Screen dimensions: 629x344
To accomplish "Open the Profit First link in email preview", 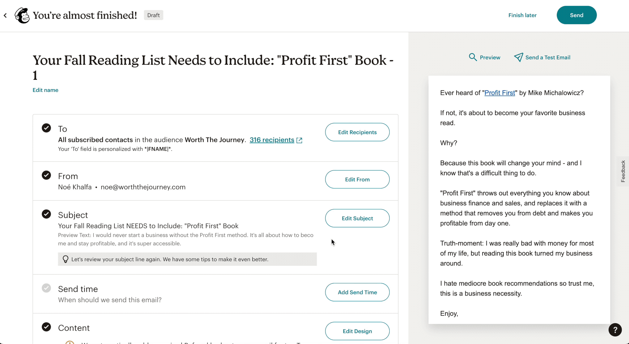I will point(500,93).
